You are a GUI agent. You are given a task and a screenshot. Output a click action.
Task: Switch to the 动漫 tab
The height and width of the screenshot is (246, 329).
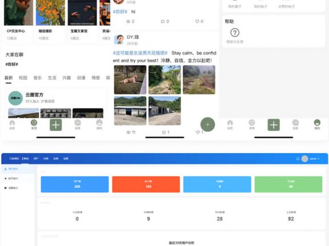click(81, 78)
